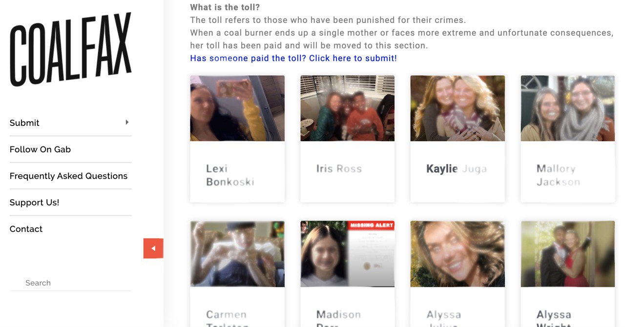Go to Frequently Asked Questions
The height and width of the screenshot is (327, 625).
pyautogui.click(x=68, y=176)
